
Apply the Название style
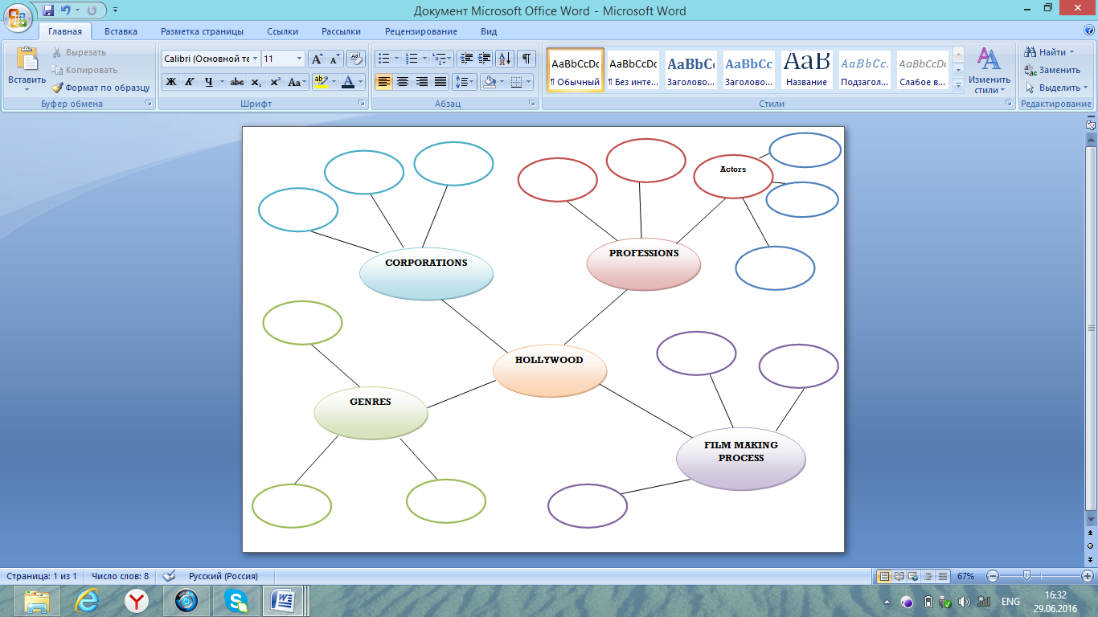tap(807, 70)
